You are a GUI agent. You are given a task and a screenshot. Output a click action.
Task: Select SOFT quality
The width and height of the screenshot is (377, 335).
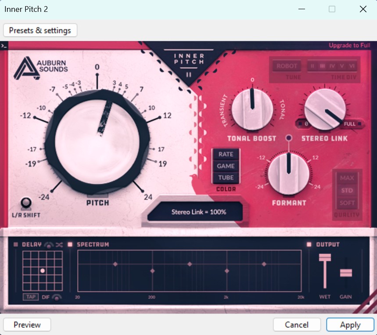[x=347, y=203]
